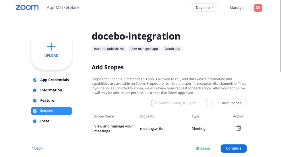Image resolution: width=281 pixels, height=157 pixels.
Task: Go to Install step
Action: pos(46,121)
